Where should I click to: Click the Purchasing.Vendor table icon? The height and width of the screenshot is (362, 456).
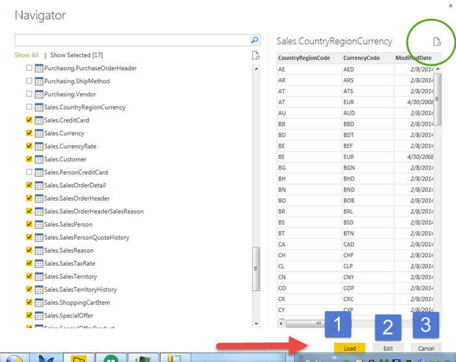(x=38, y=94)
